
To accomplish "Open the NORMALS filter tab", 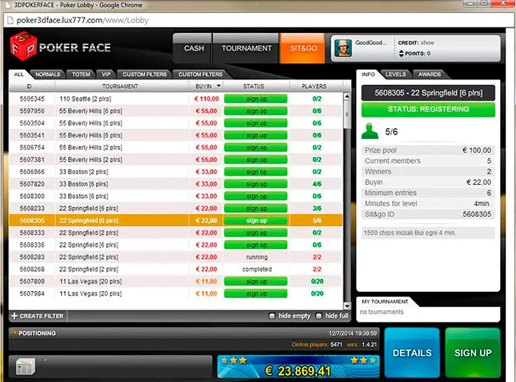I will [x=48, y=74].
